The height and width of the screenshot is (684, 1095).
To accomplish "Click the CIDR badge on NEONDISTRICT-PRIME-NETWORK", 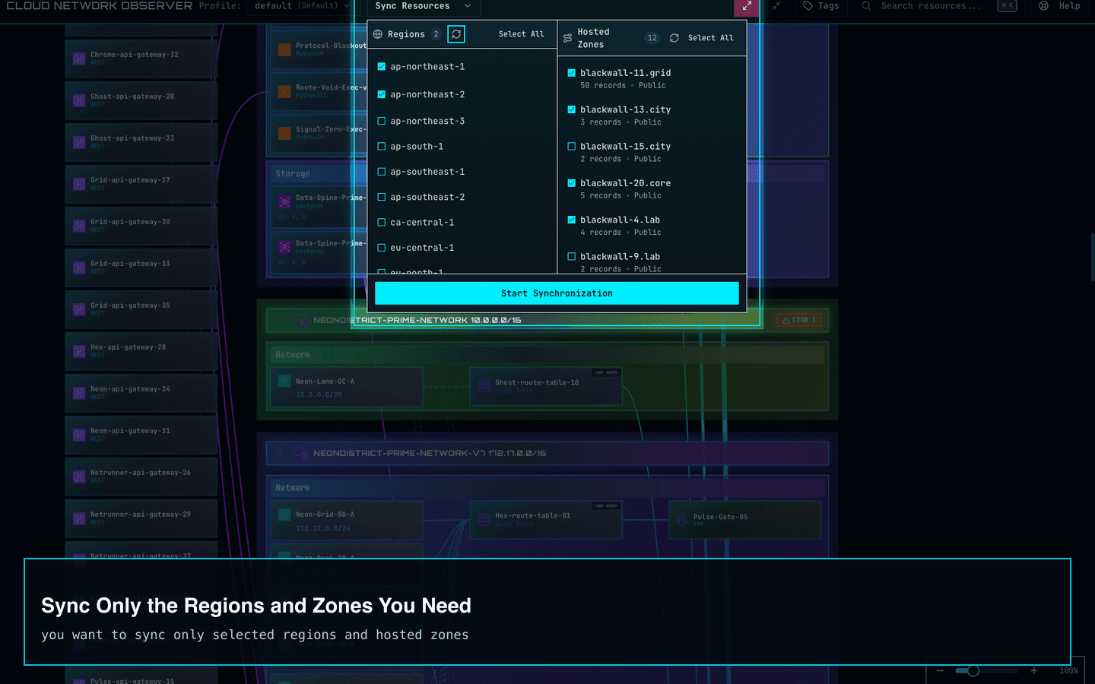I will (x=799, y=320).
